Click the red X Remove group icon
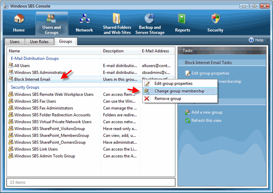Viewport: 273px width, 193px height. 147,98
